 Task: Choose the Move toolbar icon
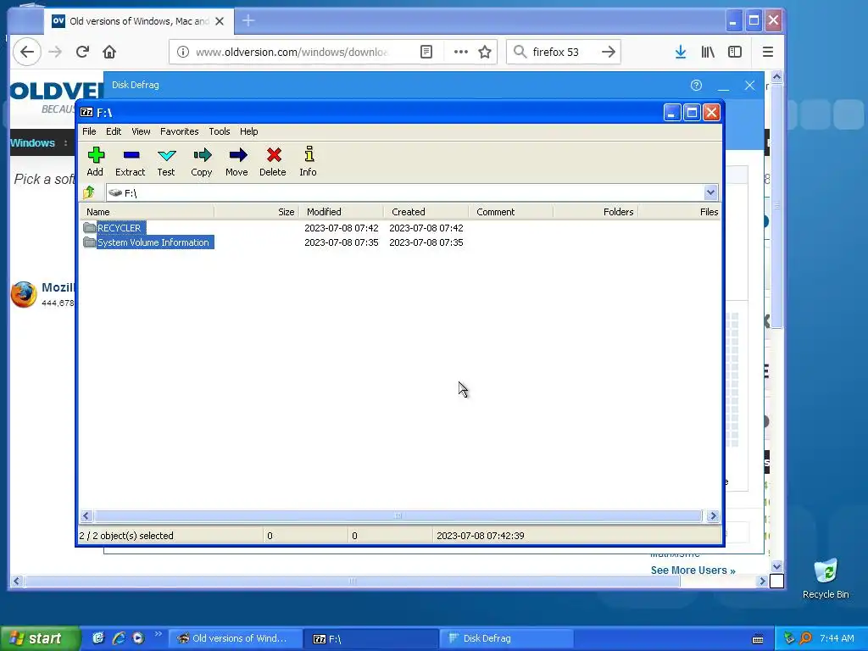click(x=237, y=161)
